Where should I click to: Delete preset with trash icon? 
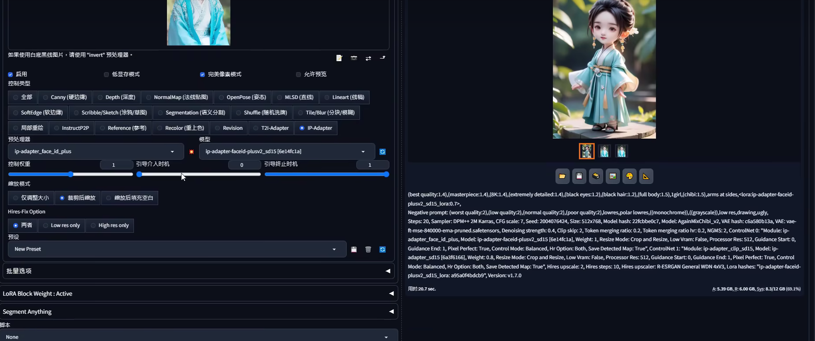coord(368,249)
